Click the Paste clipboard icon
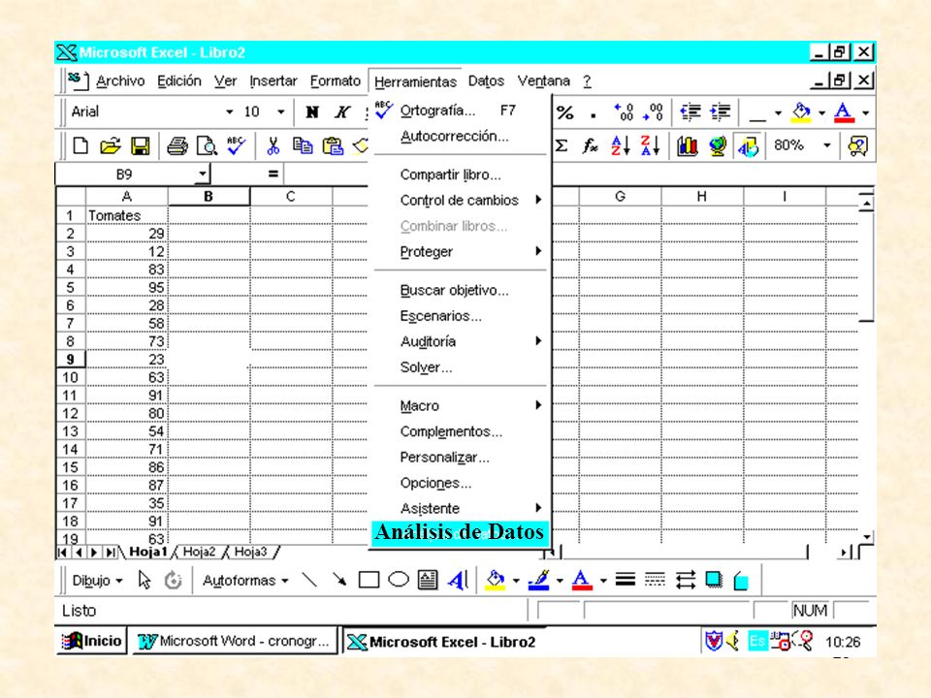The image size is (931, 698). [x=333, y=145]
